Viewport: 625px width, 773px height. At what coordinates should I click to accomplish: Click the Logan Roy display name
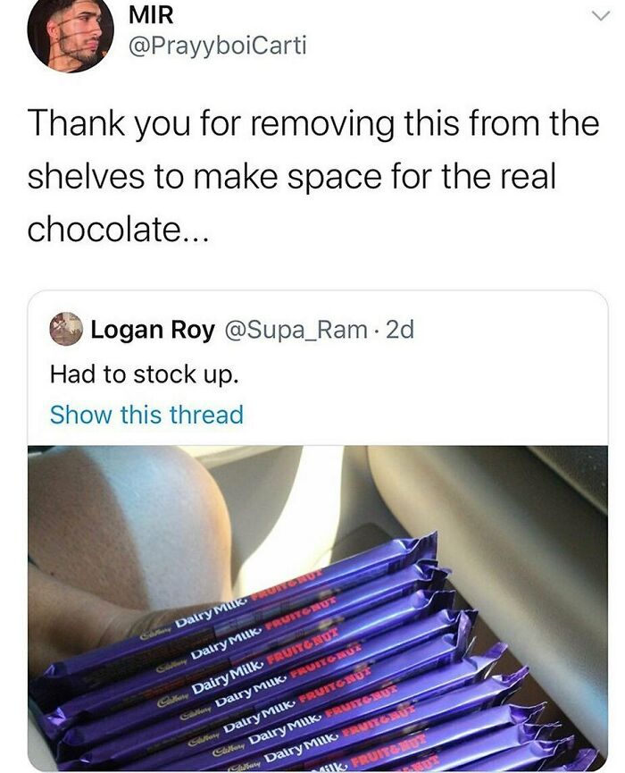point(153,330)
